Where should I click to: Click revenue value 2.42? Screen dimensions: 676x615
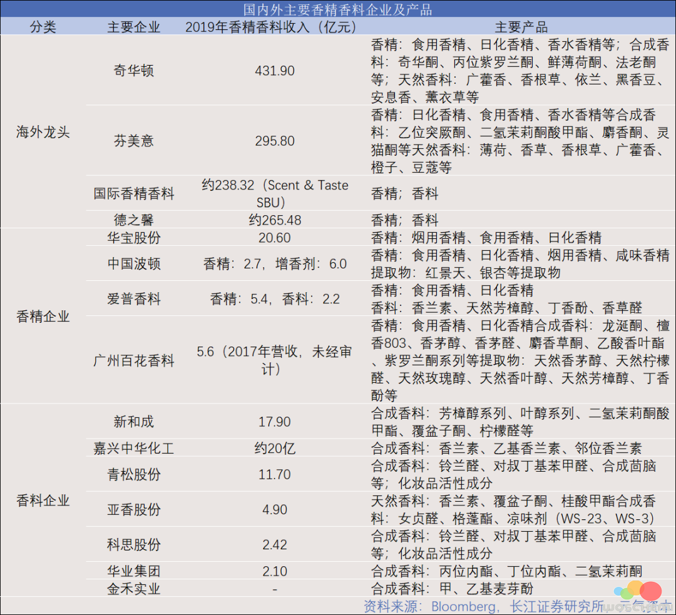275,545
